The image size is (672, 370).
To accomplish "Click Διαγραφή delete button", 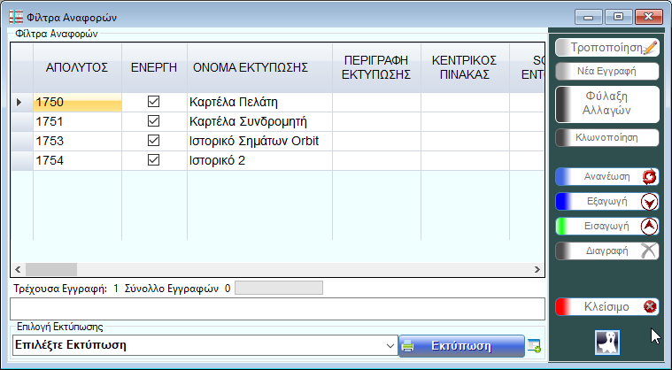I will 607,251.
